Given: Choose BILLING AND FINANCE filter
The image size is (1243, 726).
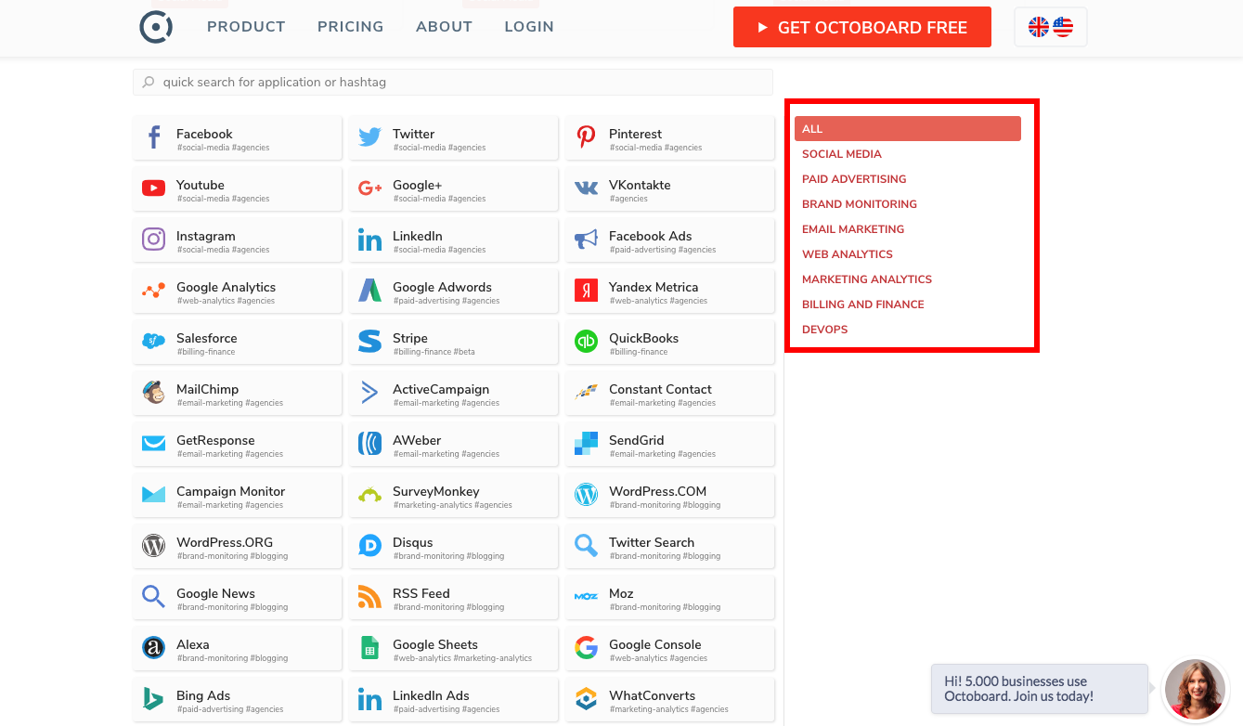Looking at the screenshot, I should pyautogui.click(x=863, y=305).
